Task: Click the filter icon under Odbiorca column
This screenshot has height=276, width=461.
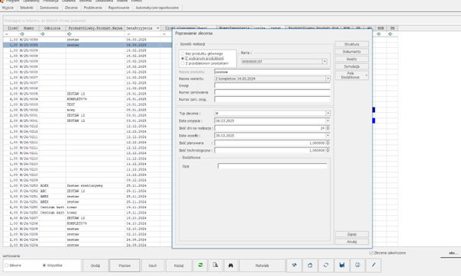Action: (x=43, y=34)
